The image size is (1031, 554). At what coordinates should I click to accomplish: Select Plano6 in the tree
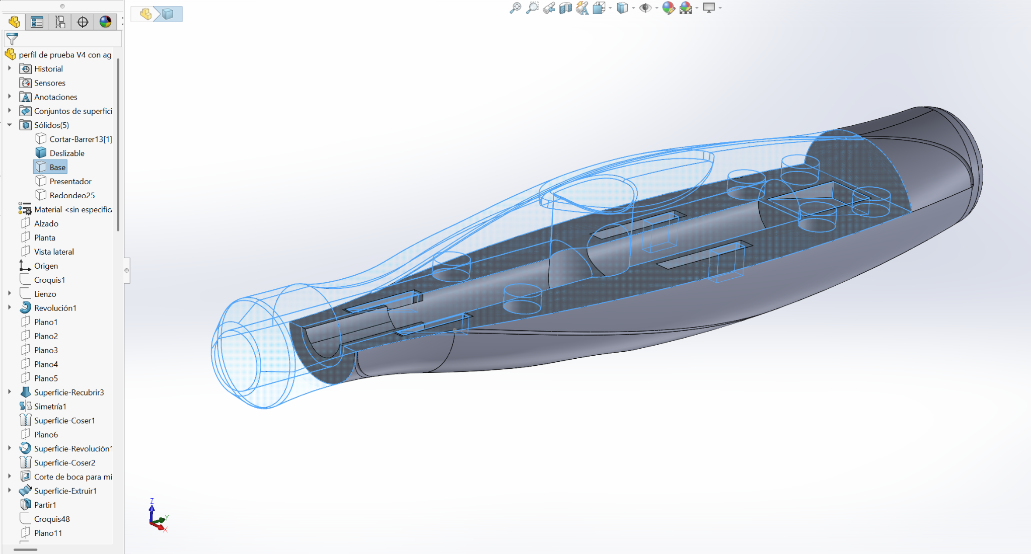pyautogui.click(x=46, y=435)
